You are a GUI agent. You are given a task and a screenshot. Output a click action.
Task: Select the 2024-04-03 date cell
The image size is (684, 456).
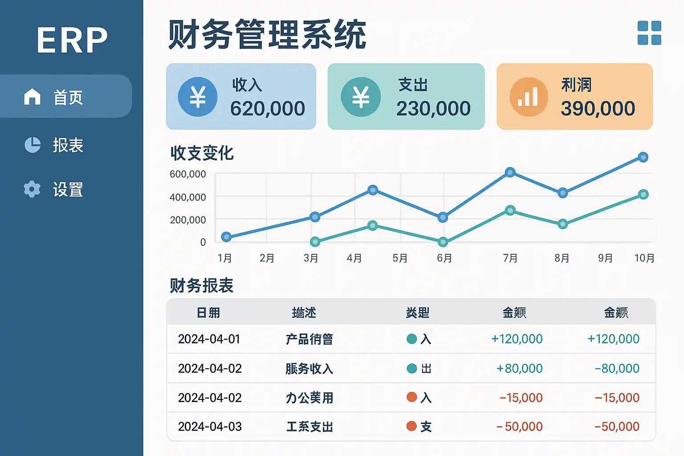click(x=210, y=427)
